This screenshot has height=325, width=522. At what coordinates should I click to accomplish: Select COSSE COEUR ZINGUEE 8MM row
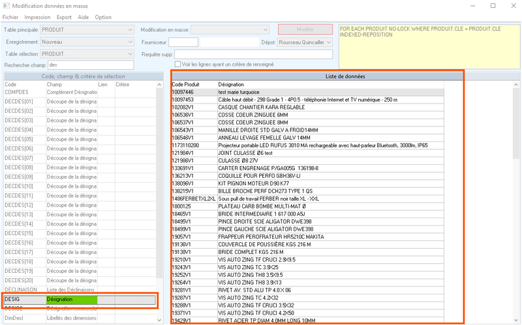coord(307,122)
